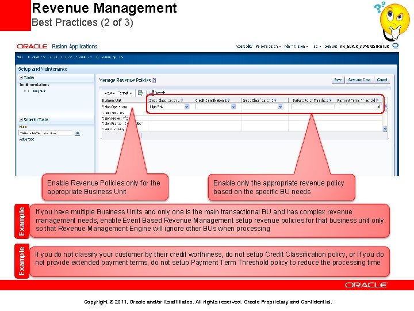Click help icon on Payment Terms Threshold header
This screenshot has width=414, height=311.
[377, 100]
